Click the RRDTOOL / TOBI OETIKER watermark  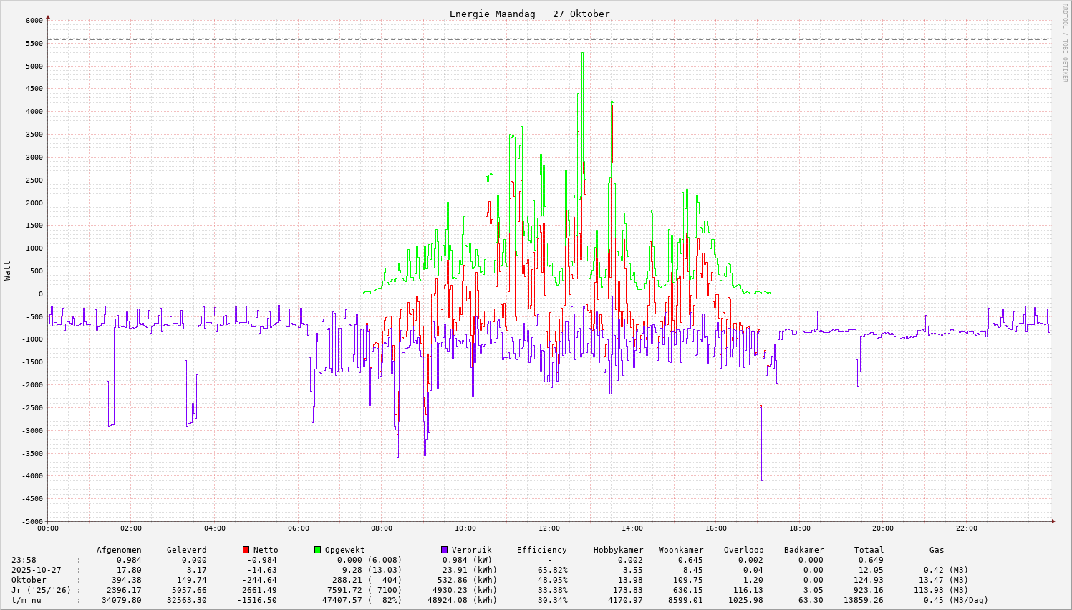(x=1065, y=42)
